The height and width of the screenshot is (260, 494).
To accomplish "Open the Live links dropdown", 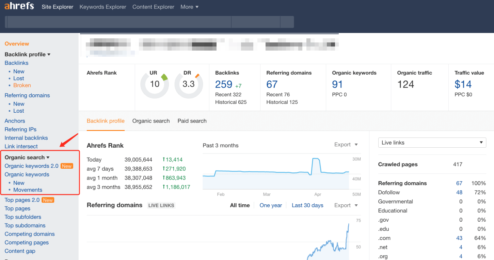I will pos(432,143).
